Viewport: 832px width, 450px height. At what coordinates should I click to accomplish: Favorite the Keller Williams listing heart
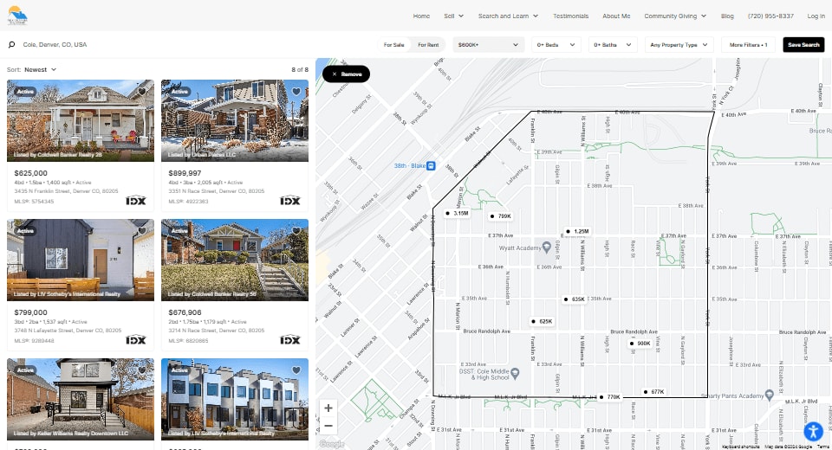pyautogui.click(x=142, y=370)
